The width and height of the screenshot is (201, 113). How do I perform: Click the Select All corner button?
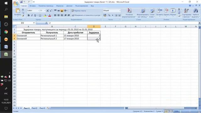coord(14,26)
